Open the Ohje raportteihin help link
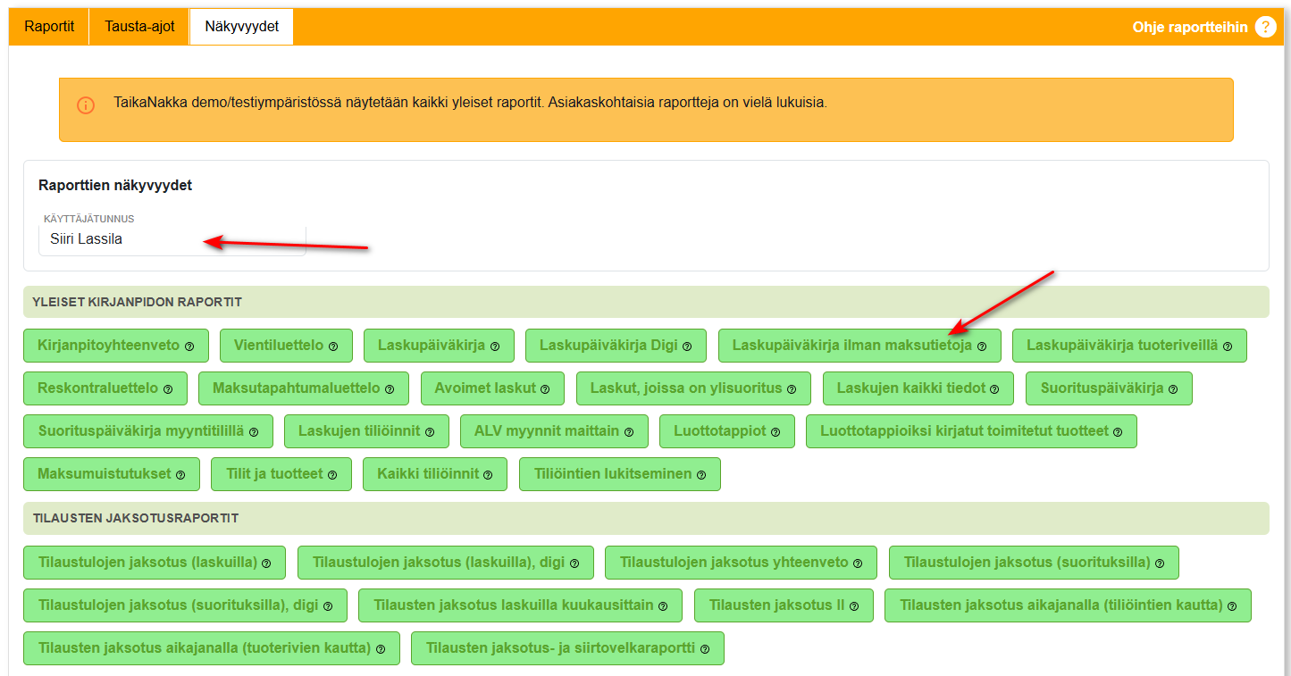Screen dimensions: 1291x676 (x=1189, y=27)
